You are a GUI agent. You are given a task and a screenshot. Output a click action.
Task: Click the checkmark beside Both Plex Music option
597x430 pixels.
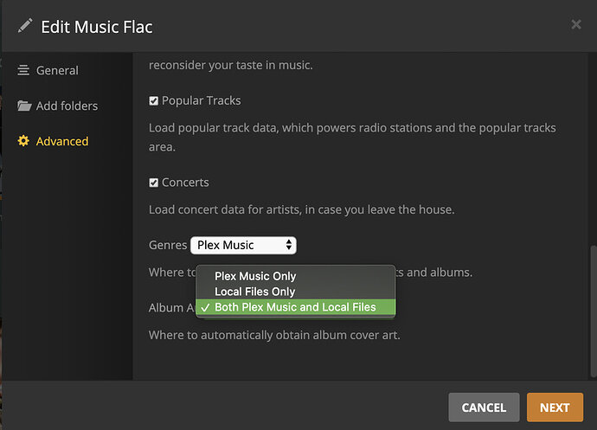click(204, 307)
